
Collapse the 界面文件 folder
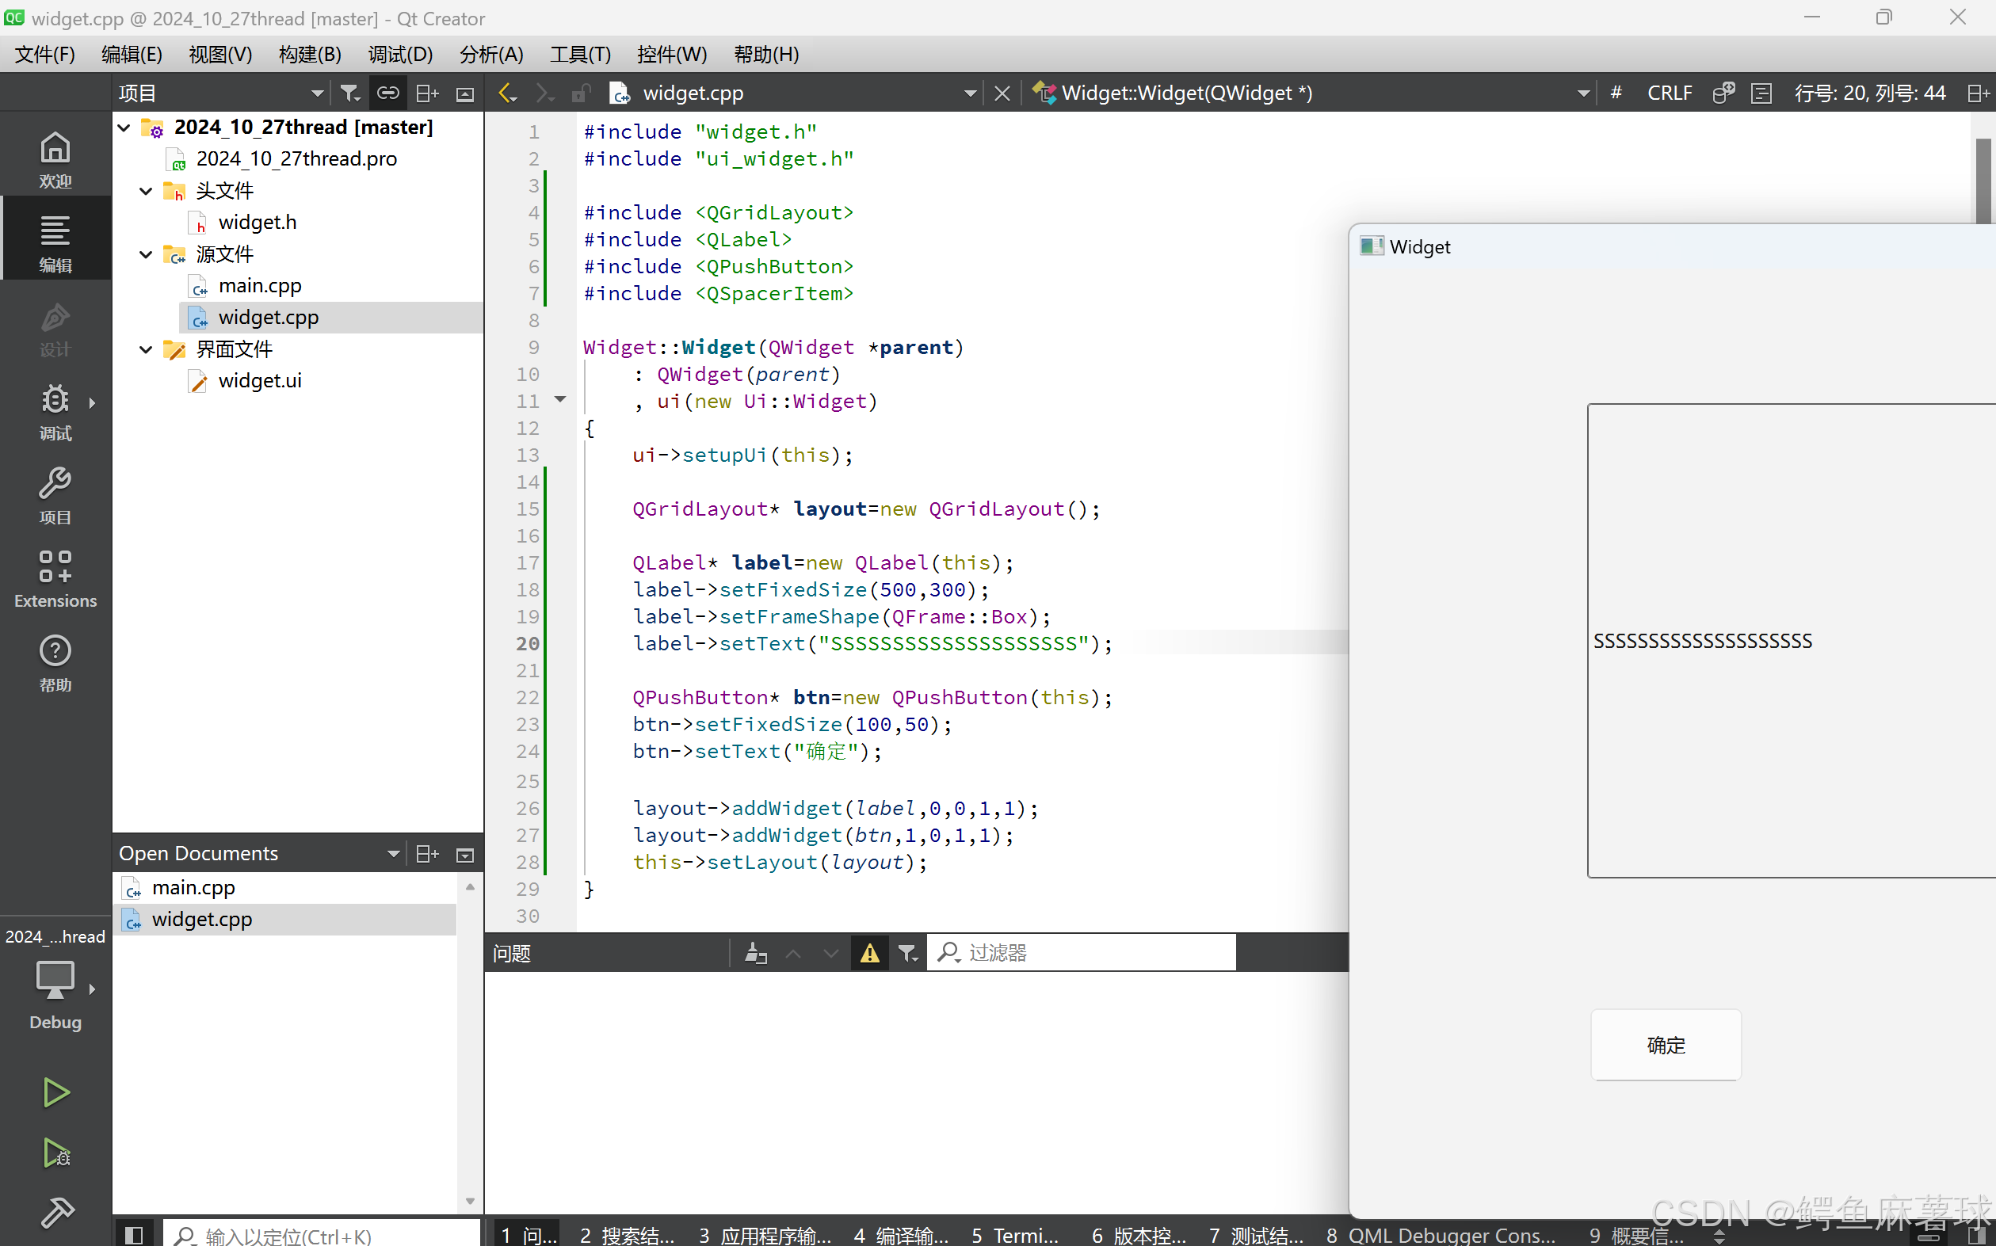(146, 349)
